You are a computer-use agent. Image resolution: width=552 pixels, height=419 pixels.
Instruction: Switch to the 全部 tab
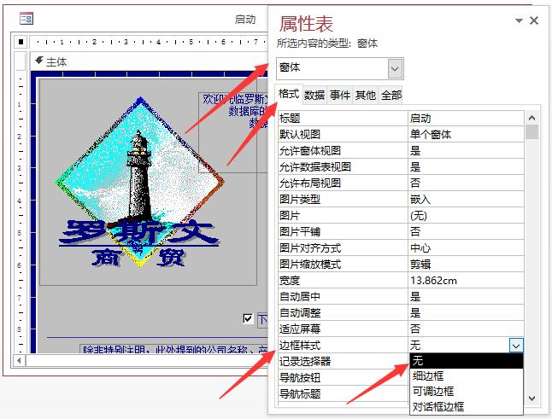click(391, 95)
